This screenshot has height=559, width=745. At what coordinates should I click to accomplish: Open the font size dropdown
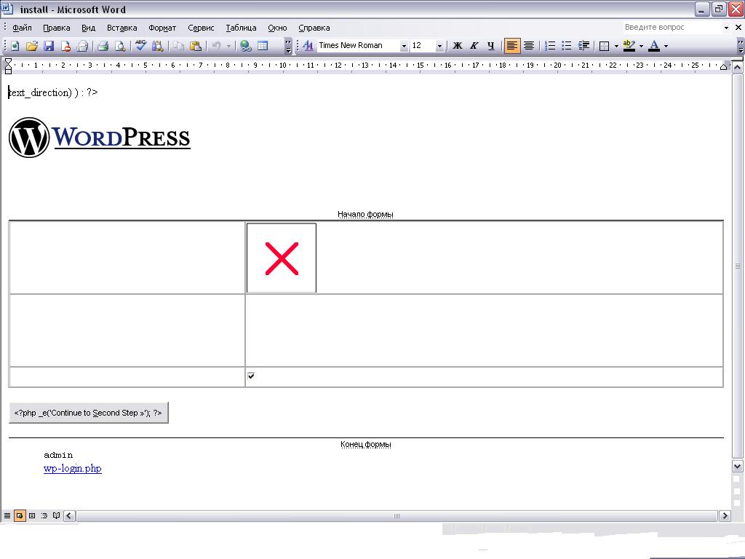[439, 46]
